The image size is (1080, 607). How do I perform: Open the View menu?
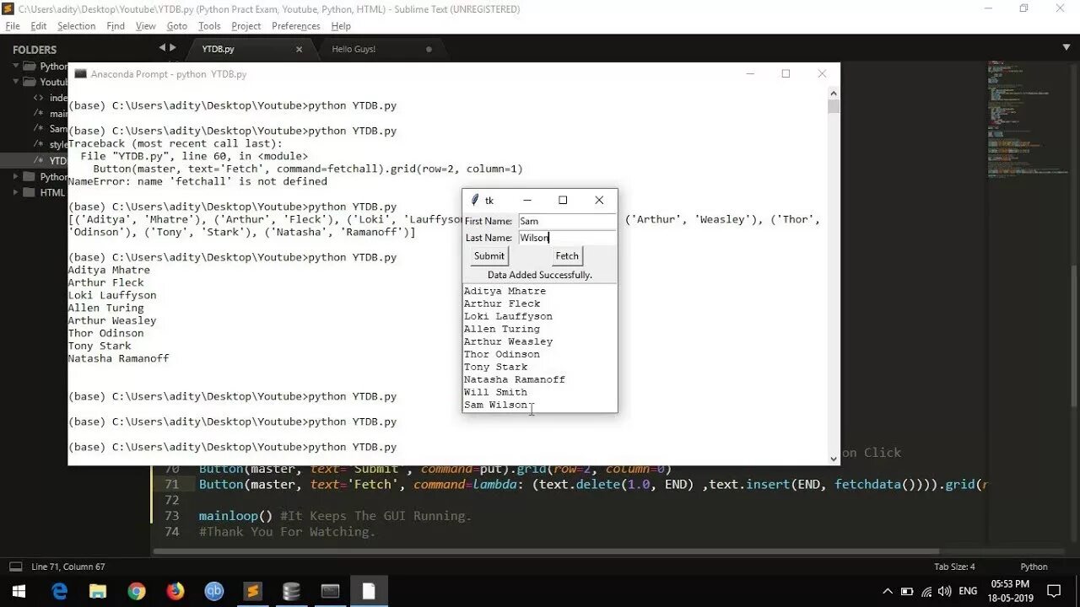click(x=146, y=26)
